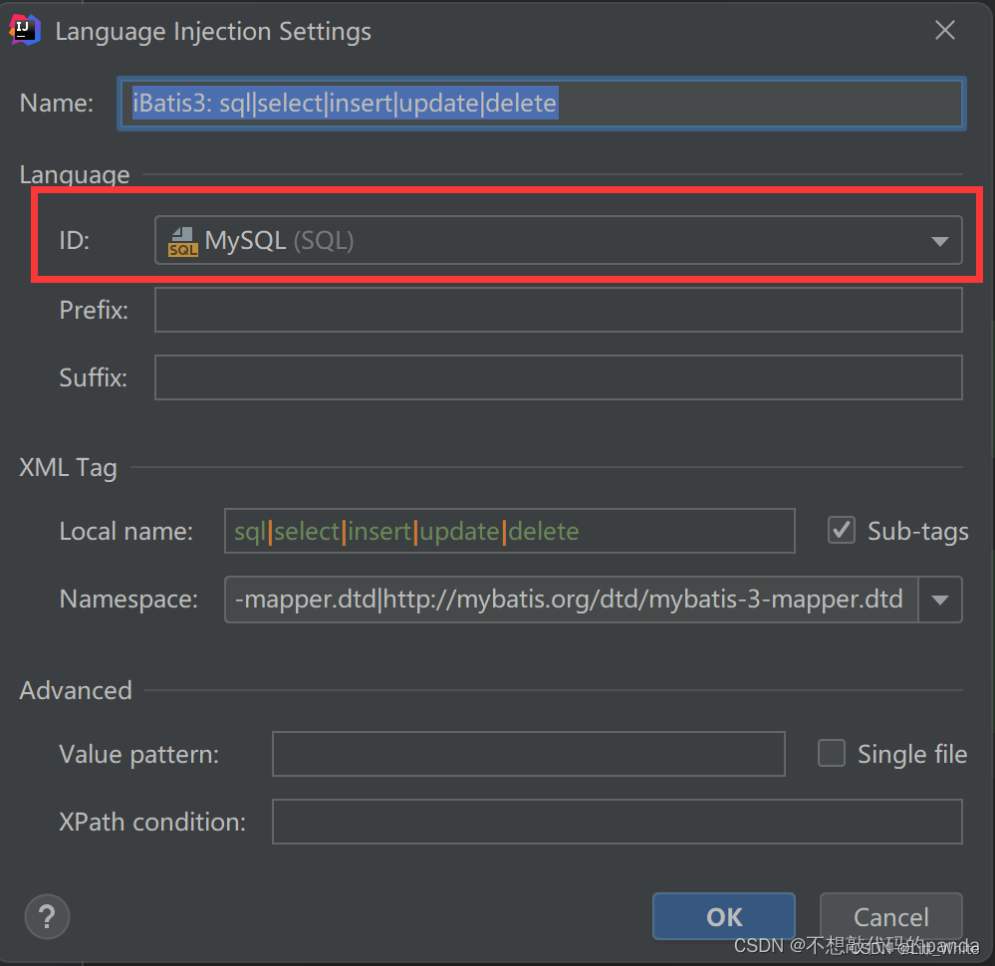Focus the Name text field

(x=541, y=104)
